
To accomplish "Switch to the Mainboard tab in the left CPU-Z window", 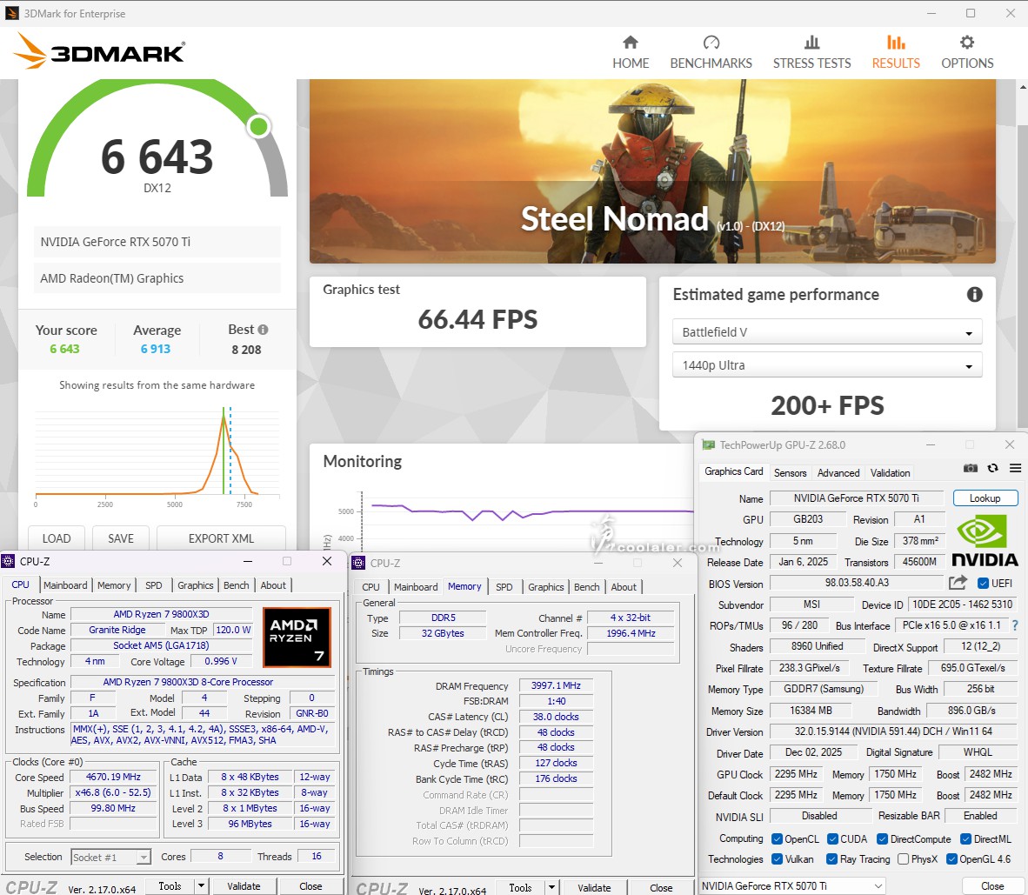I will 65,585.
